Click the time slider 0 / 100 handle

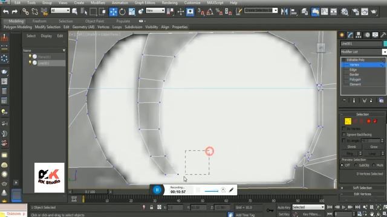[x=90, y=192]
